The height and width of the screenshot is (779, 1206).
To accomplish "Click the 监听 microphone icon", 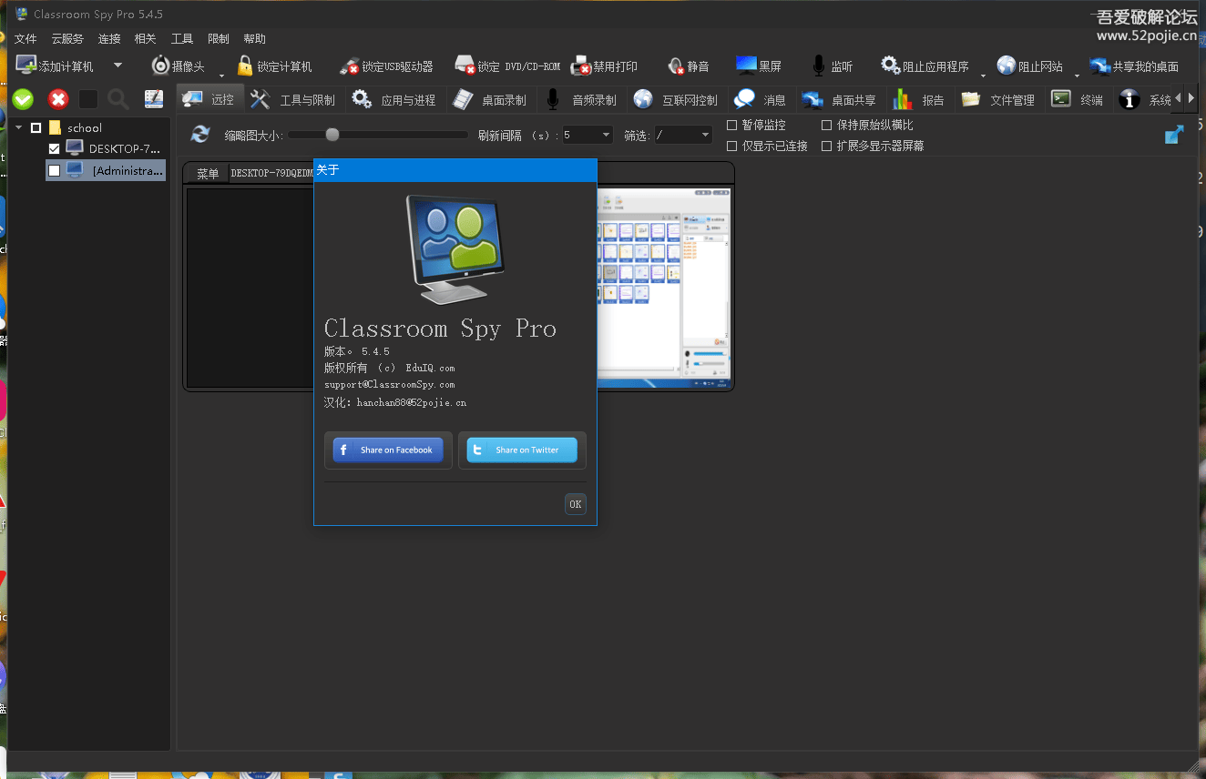I will click(x=818, y=66).
